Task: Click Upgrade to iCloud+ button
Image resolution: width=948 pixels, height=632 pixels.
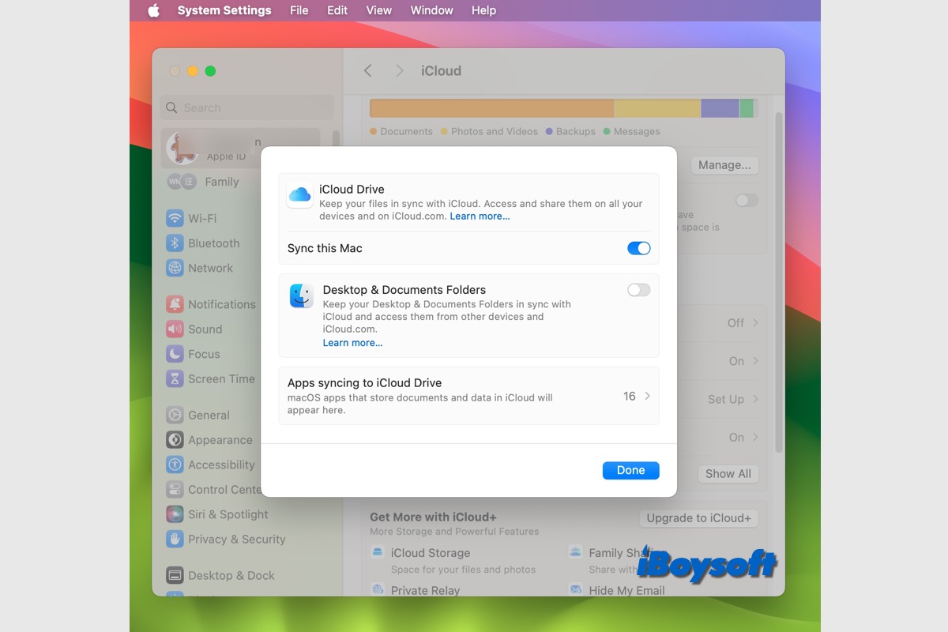Action: point(698,518)
